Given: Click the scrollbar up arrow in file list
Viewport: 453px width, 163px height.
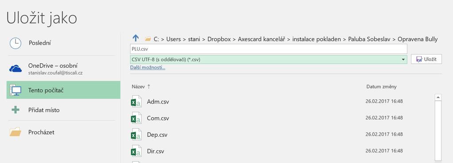Looking at the screenshot, I should [x=438, y=97].
